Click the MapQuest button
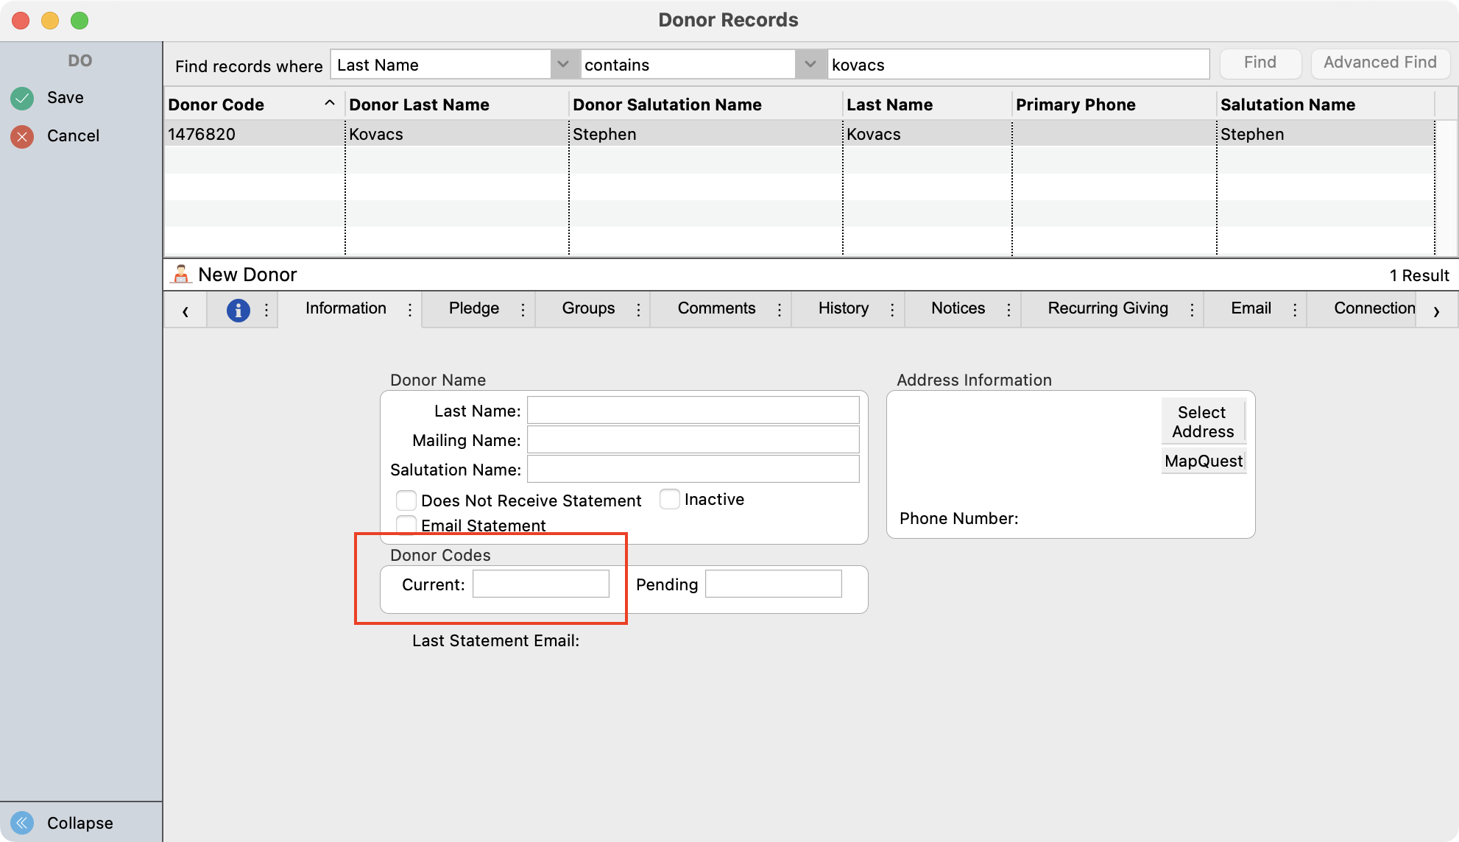Image resolution: width=1459 pixels, height=842 pixels. 1204,461
